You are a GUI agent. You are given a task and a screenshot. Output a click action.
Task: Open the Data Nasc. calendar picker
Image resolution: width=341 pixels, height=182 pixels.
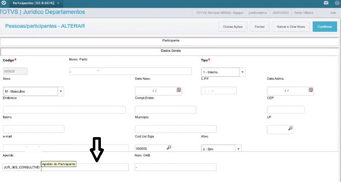(x=179, y=90)
